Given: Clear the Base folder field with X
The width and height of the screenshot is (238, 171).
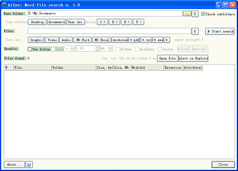Looking at the screenshot, I should tap(195, 14).
